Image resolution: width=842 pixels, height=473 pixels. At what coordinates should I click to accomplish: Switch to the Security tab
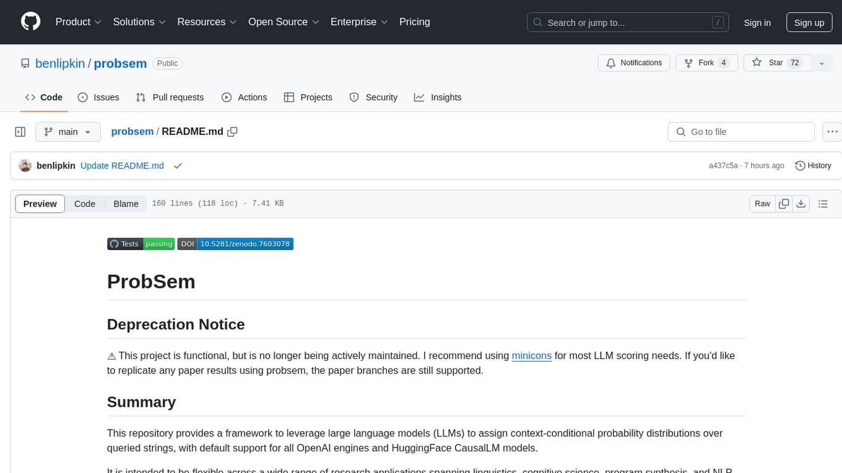pyautogui.click(x=373, y=97)
